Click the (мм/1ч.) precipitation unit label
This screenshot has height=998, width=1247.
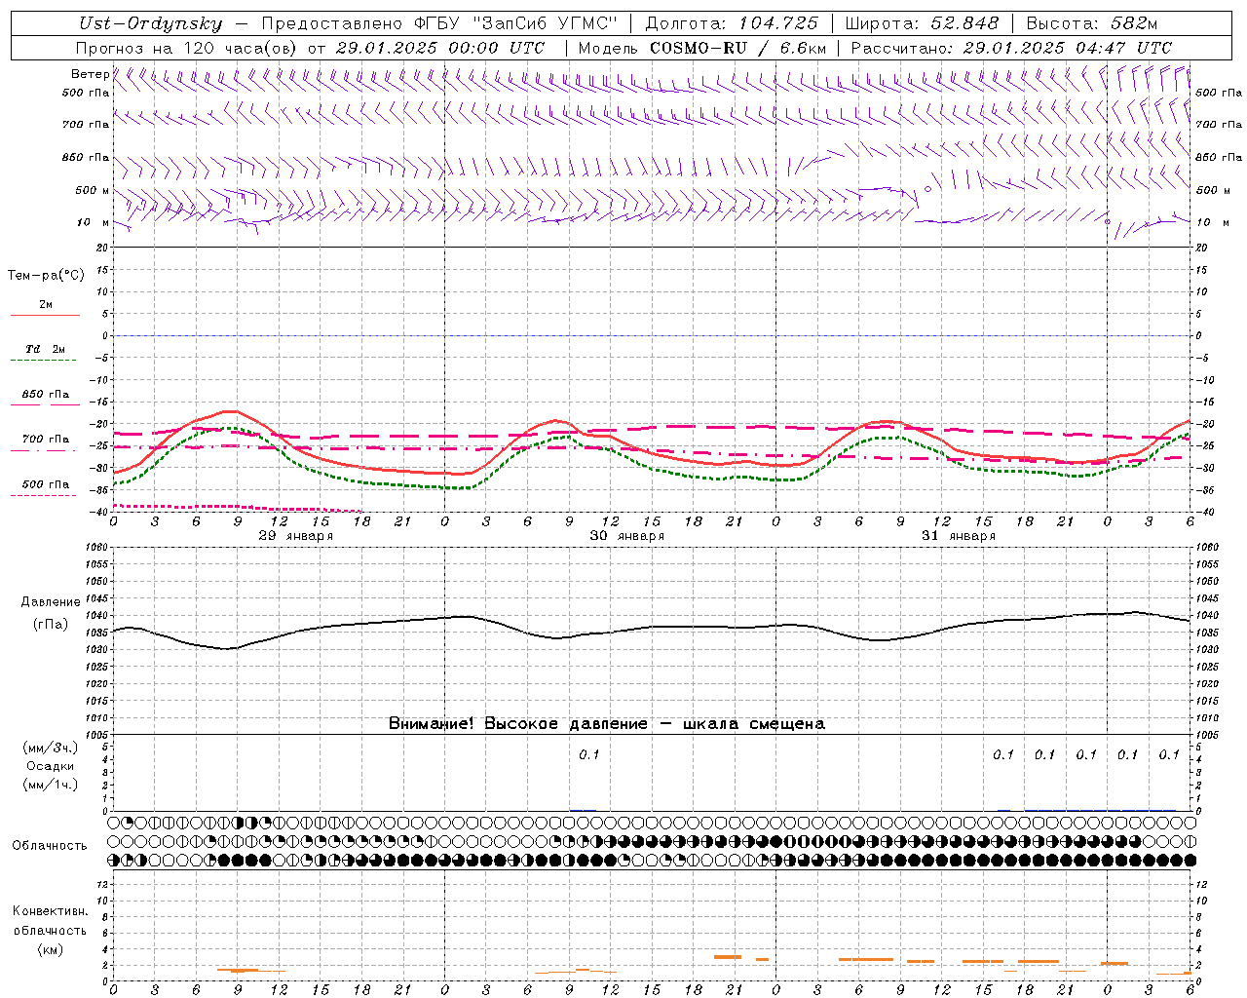coord(51,785)
